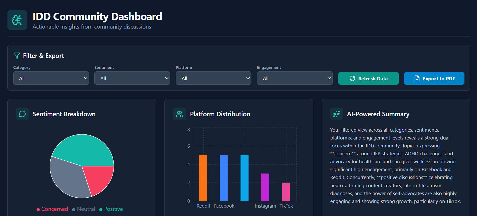Click the Export to PDF button
The width and height of the screenshot is (477, 216).
pyautogui.click(x=434, y=79)
